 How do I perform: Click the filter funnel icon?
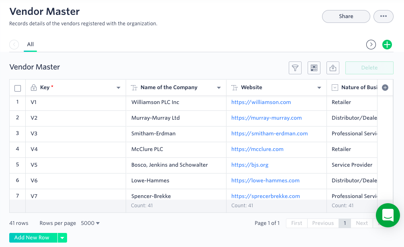pos(295,68)
